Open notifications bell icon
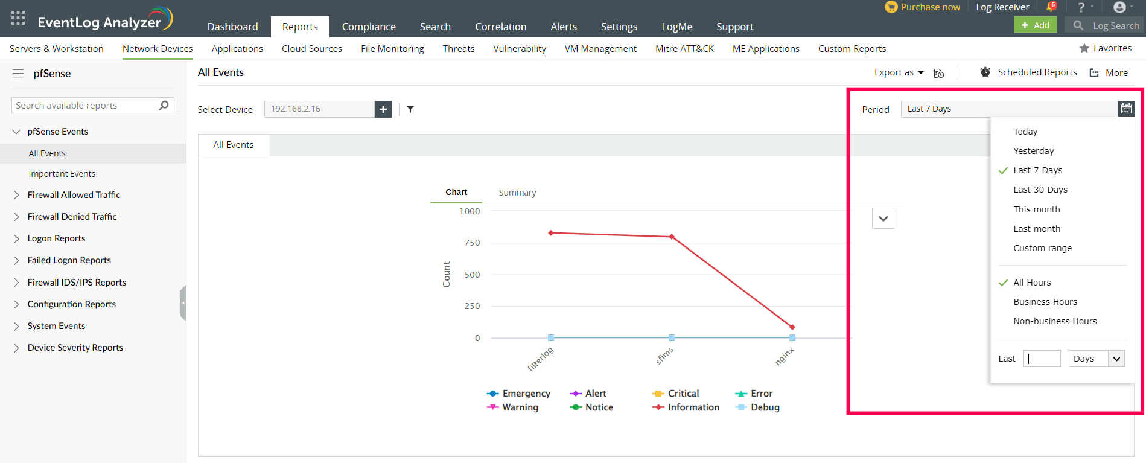This screenshot has height=463, width=1146. [x=1051, y=7]
